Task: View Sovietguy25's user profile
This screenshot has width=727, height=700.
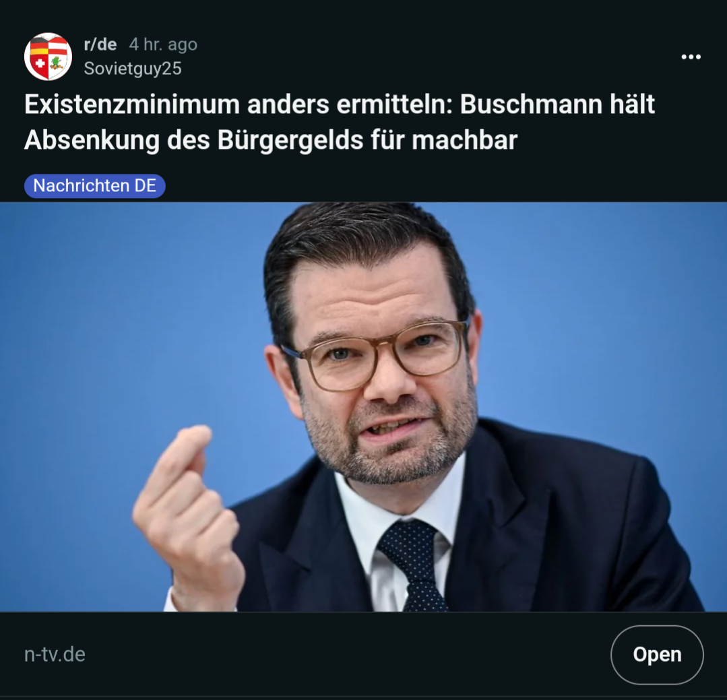Action: point(133,69)
